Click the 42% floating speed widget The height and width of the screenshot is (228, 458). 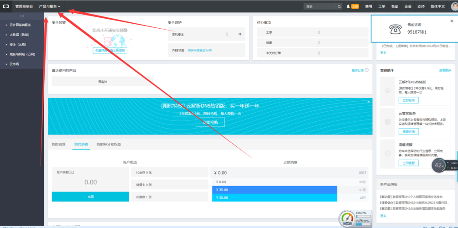(x=439, y=165)
